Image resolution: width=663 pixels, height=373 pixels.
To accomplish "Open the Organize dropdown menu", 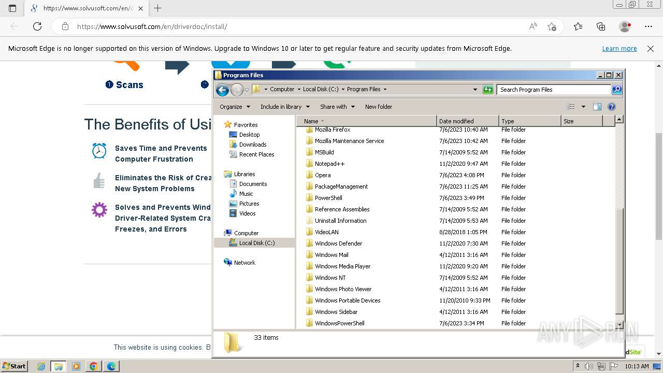I will [x=235, y=107].
